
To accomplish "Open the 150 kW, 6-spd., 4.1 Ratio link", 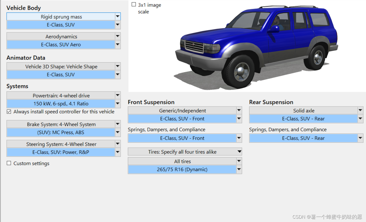I will pyautogui.click(x=61, y=103).
